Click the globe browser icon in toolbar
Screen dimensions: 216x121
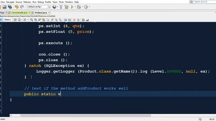[x=54, y=7]
